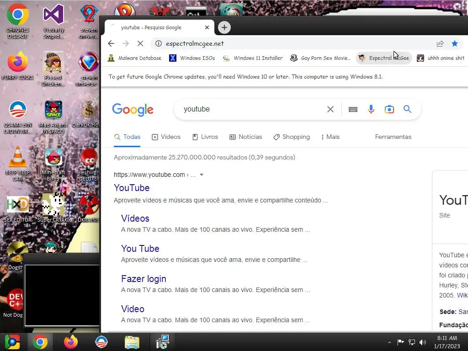468x351 pixels.
Task: Open BEEP BEEP CAR VLC icon
Action: coord(18,164)
